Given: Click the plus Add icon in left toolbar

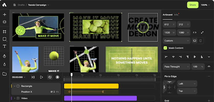Looking at the screenshot, I should coord(5,15).
